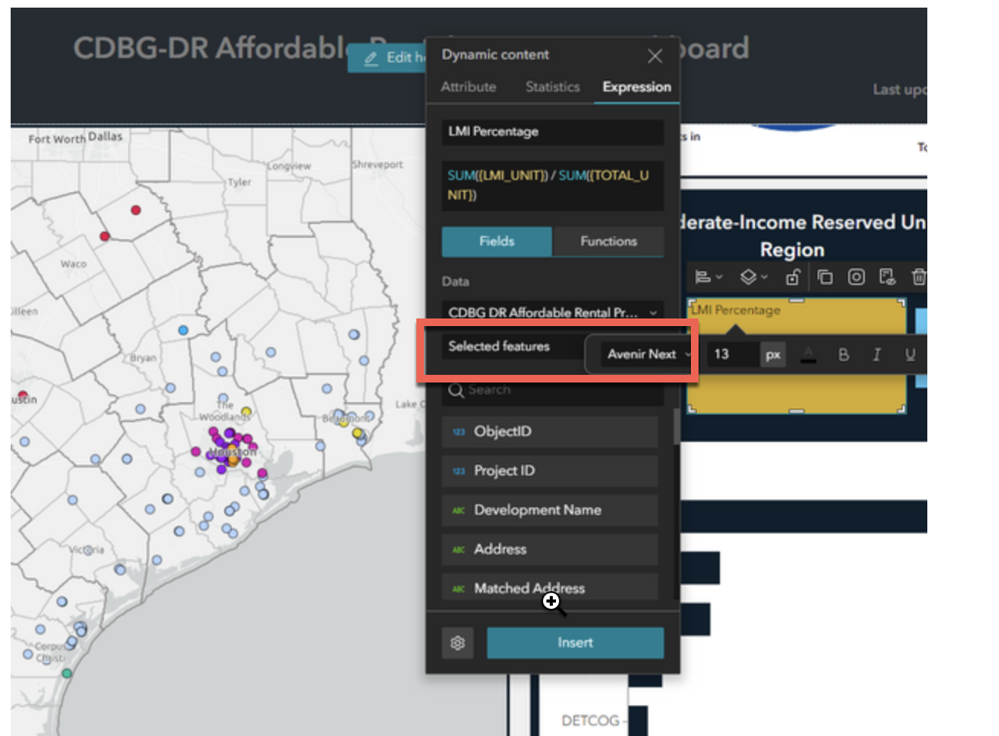This screenshot has width=999, height=736.
Task: Delete the selected element with the trash icon
Action: pyautogui.click(x=919, y=277)
